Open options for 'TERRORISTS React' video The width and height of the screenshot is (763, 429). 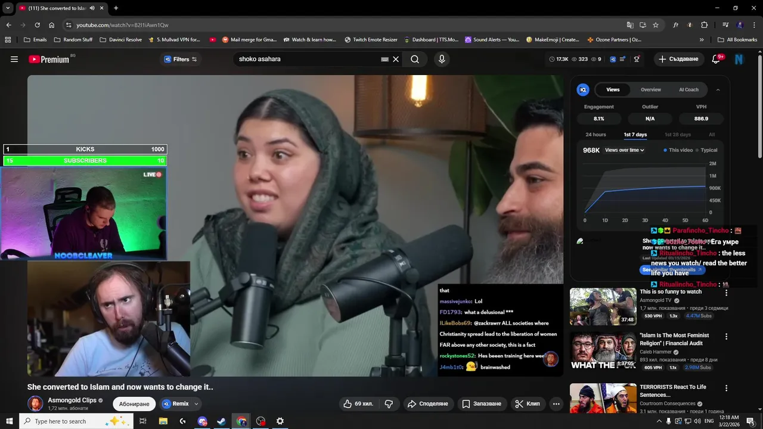pos(726,388)
